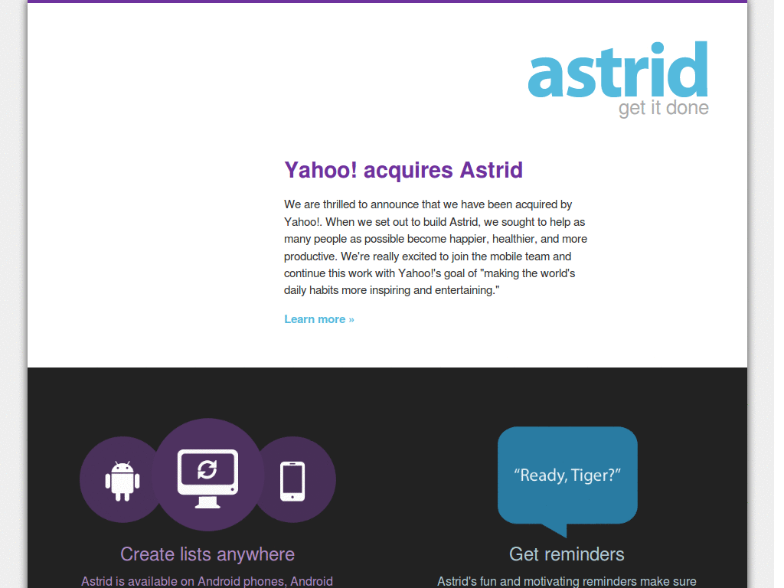Click the Yahoo! acquires Astrid heading
784x588 pixels.
403,170
